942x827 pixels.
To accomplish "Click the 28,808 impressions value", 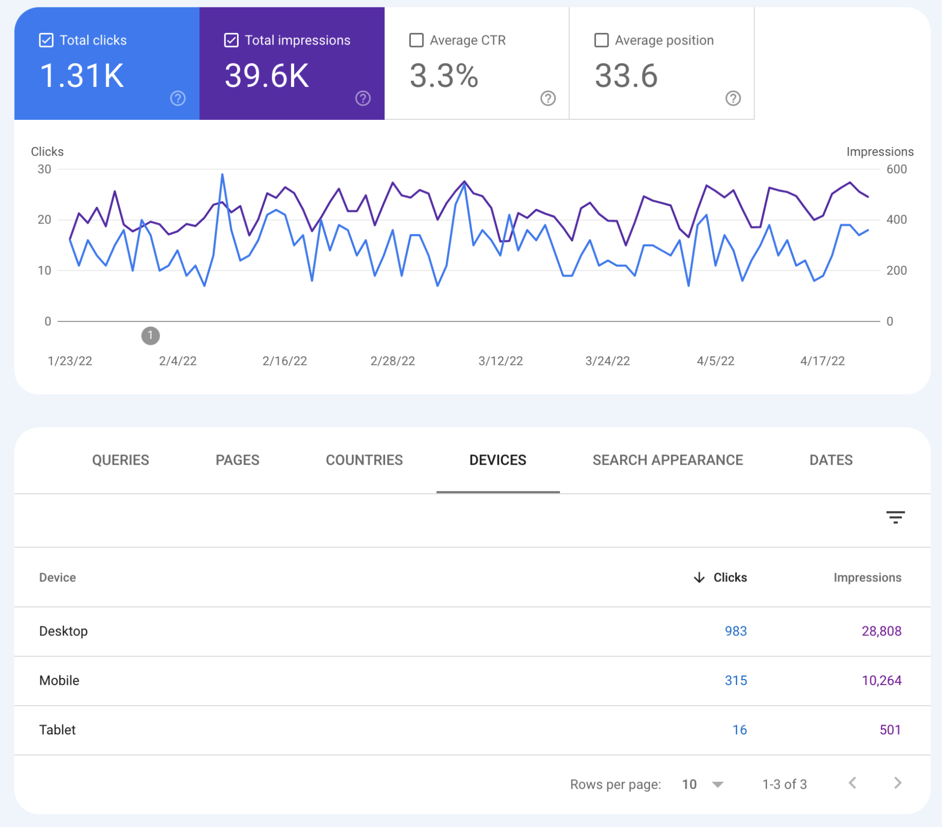I will (882, 631).
